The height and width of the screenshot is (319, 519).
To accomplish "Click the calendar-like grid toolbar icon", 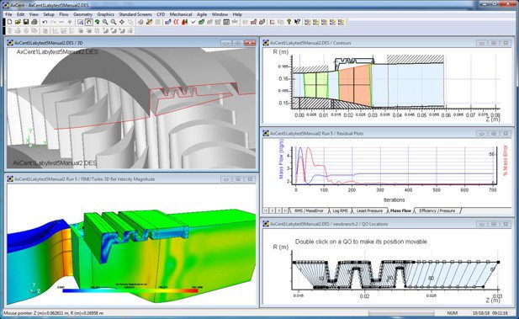I will (226, 22).
